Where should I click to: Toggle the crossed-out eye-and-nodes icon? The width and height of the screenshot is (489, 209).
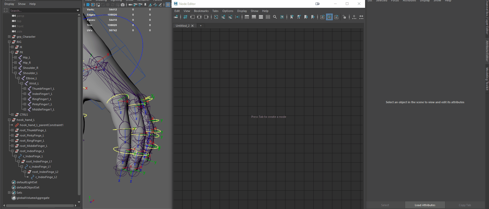336,17
